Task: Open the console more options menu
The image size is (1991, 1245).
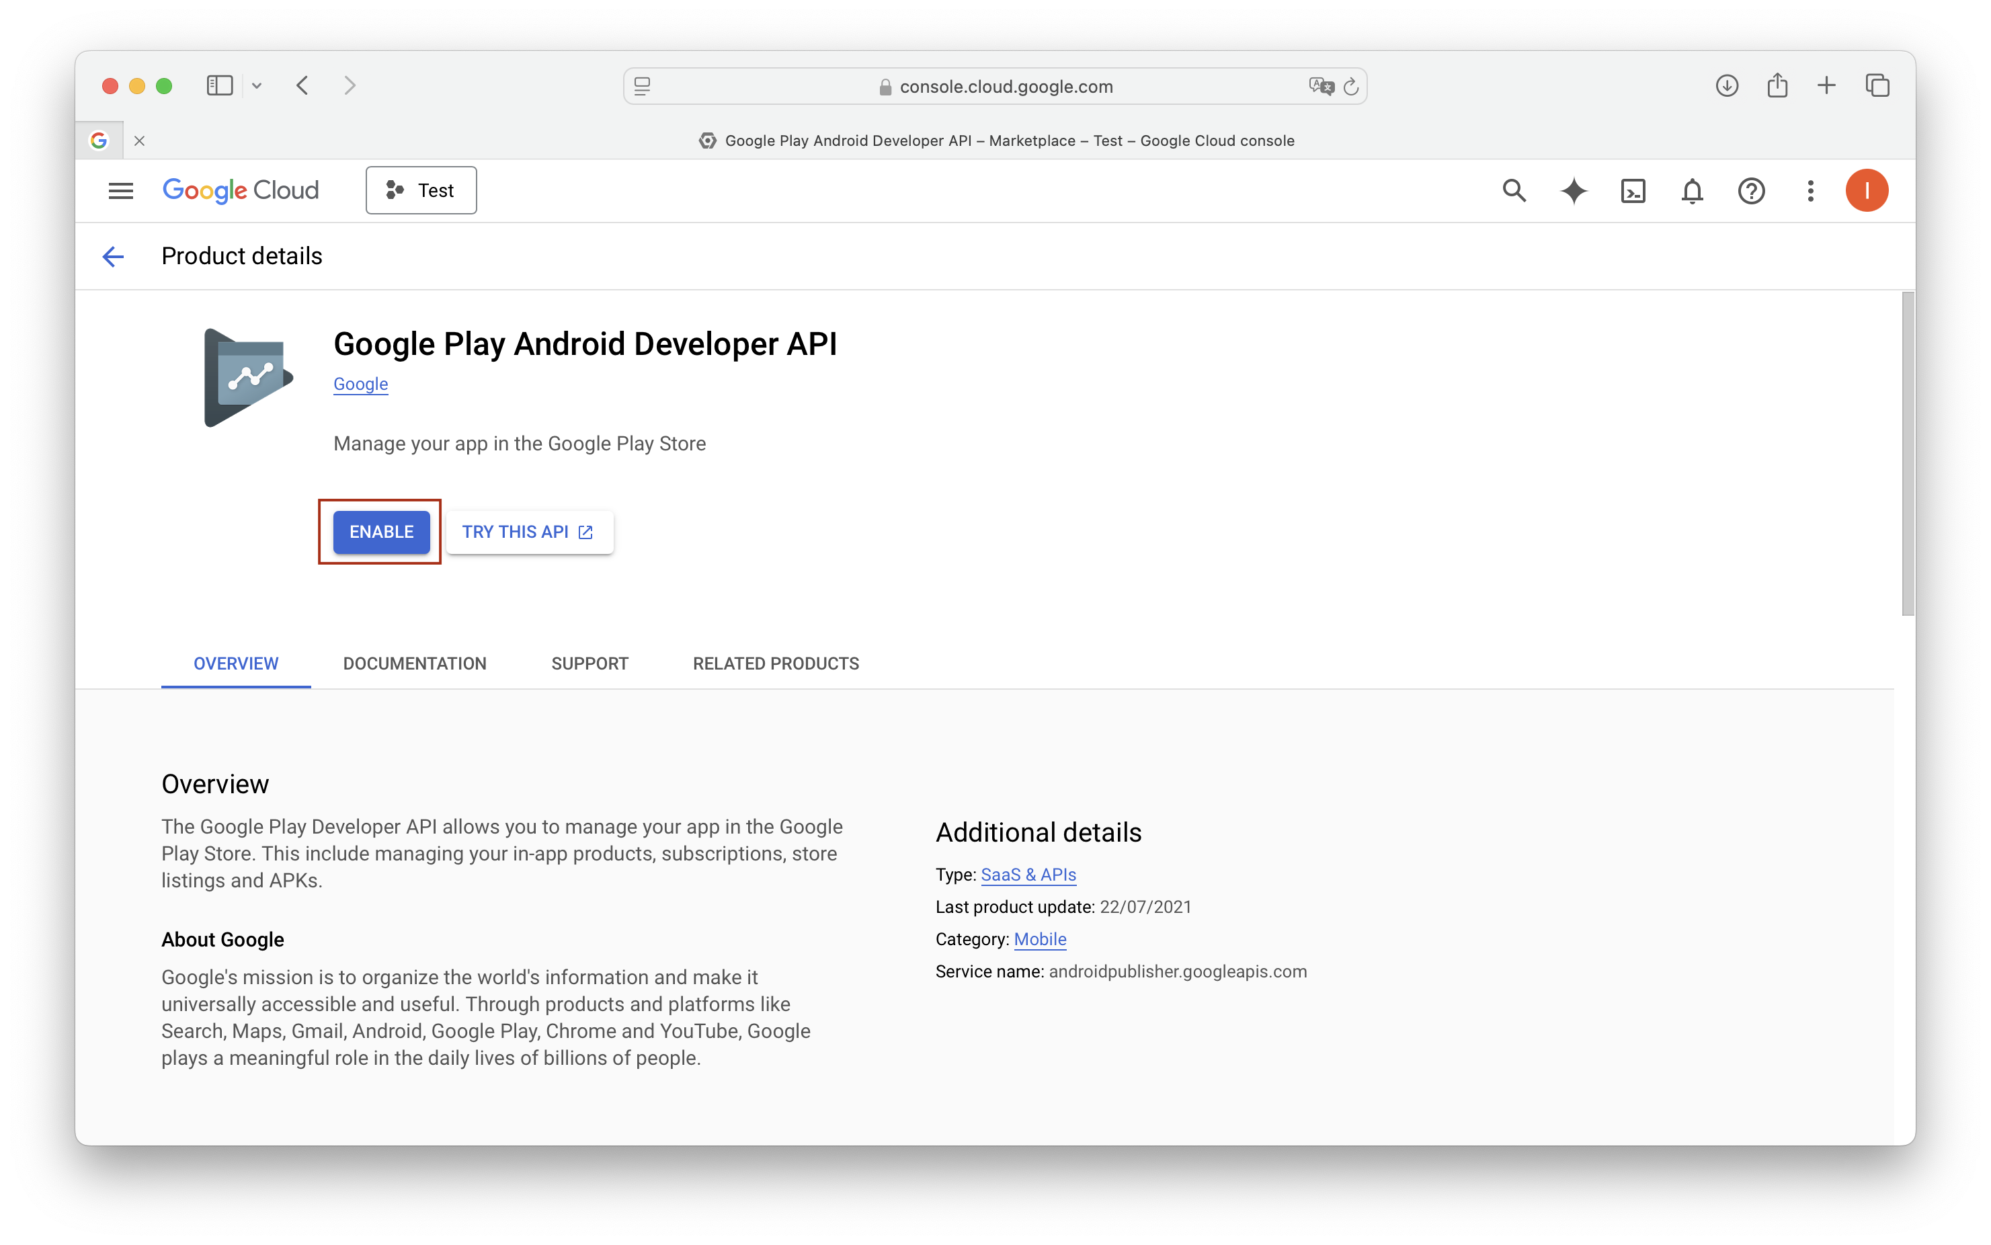Action: (1810, 190)
